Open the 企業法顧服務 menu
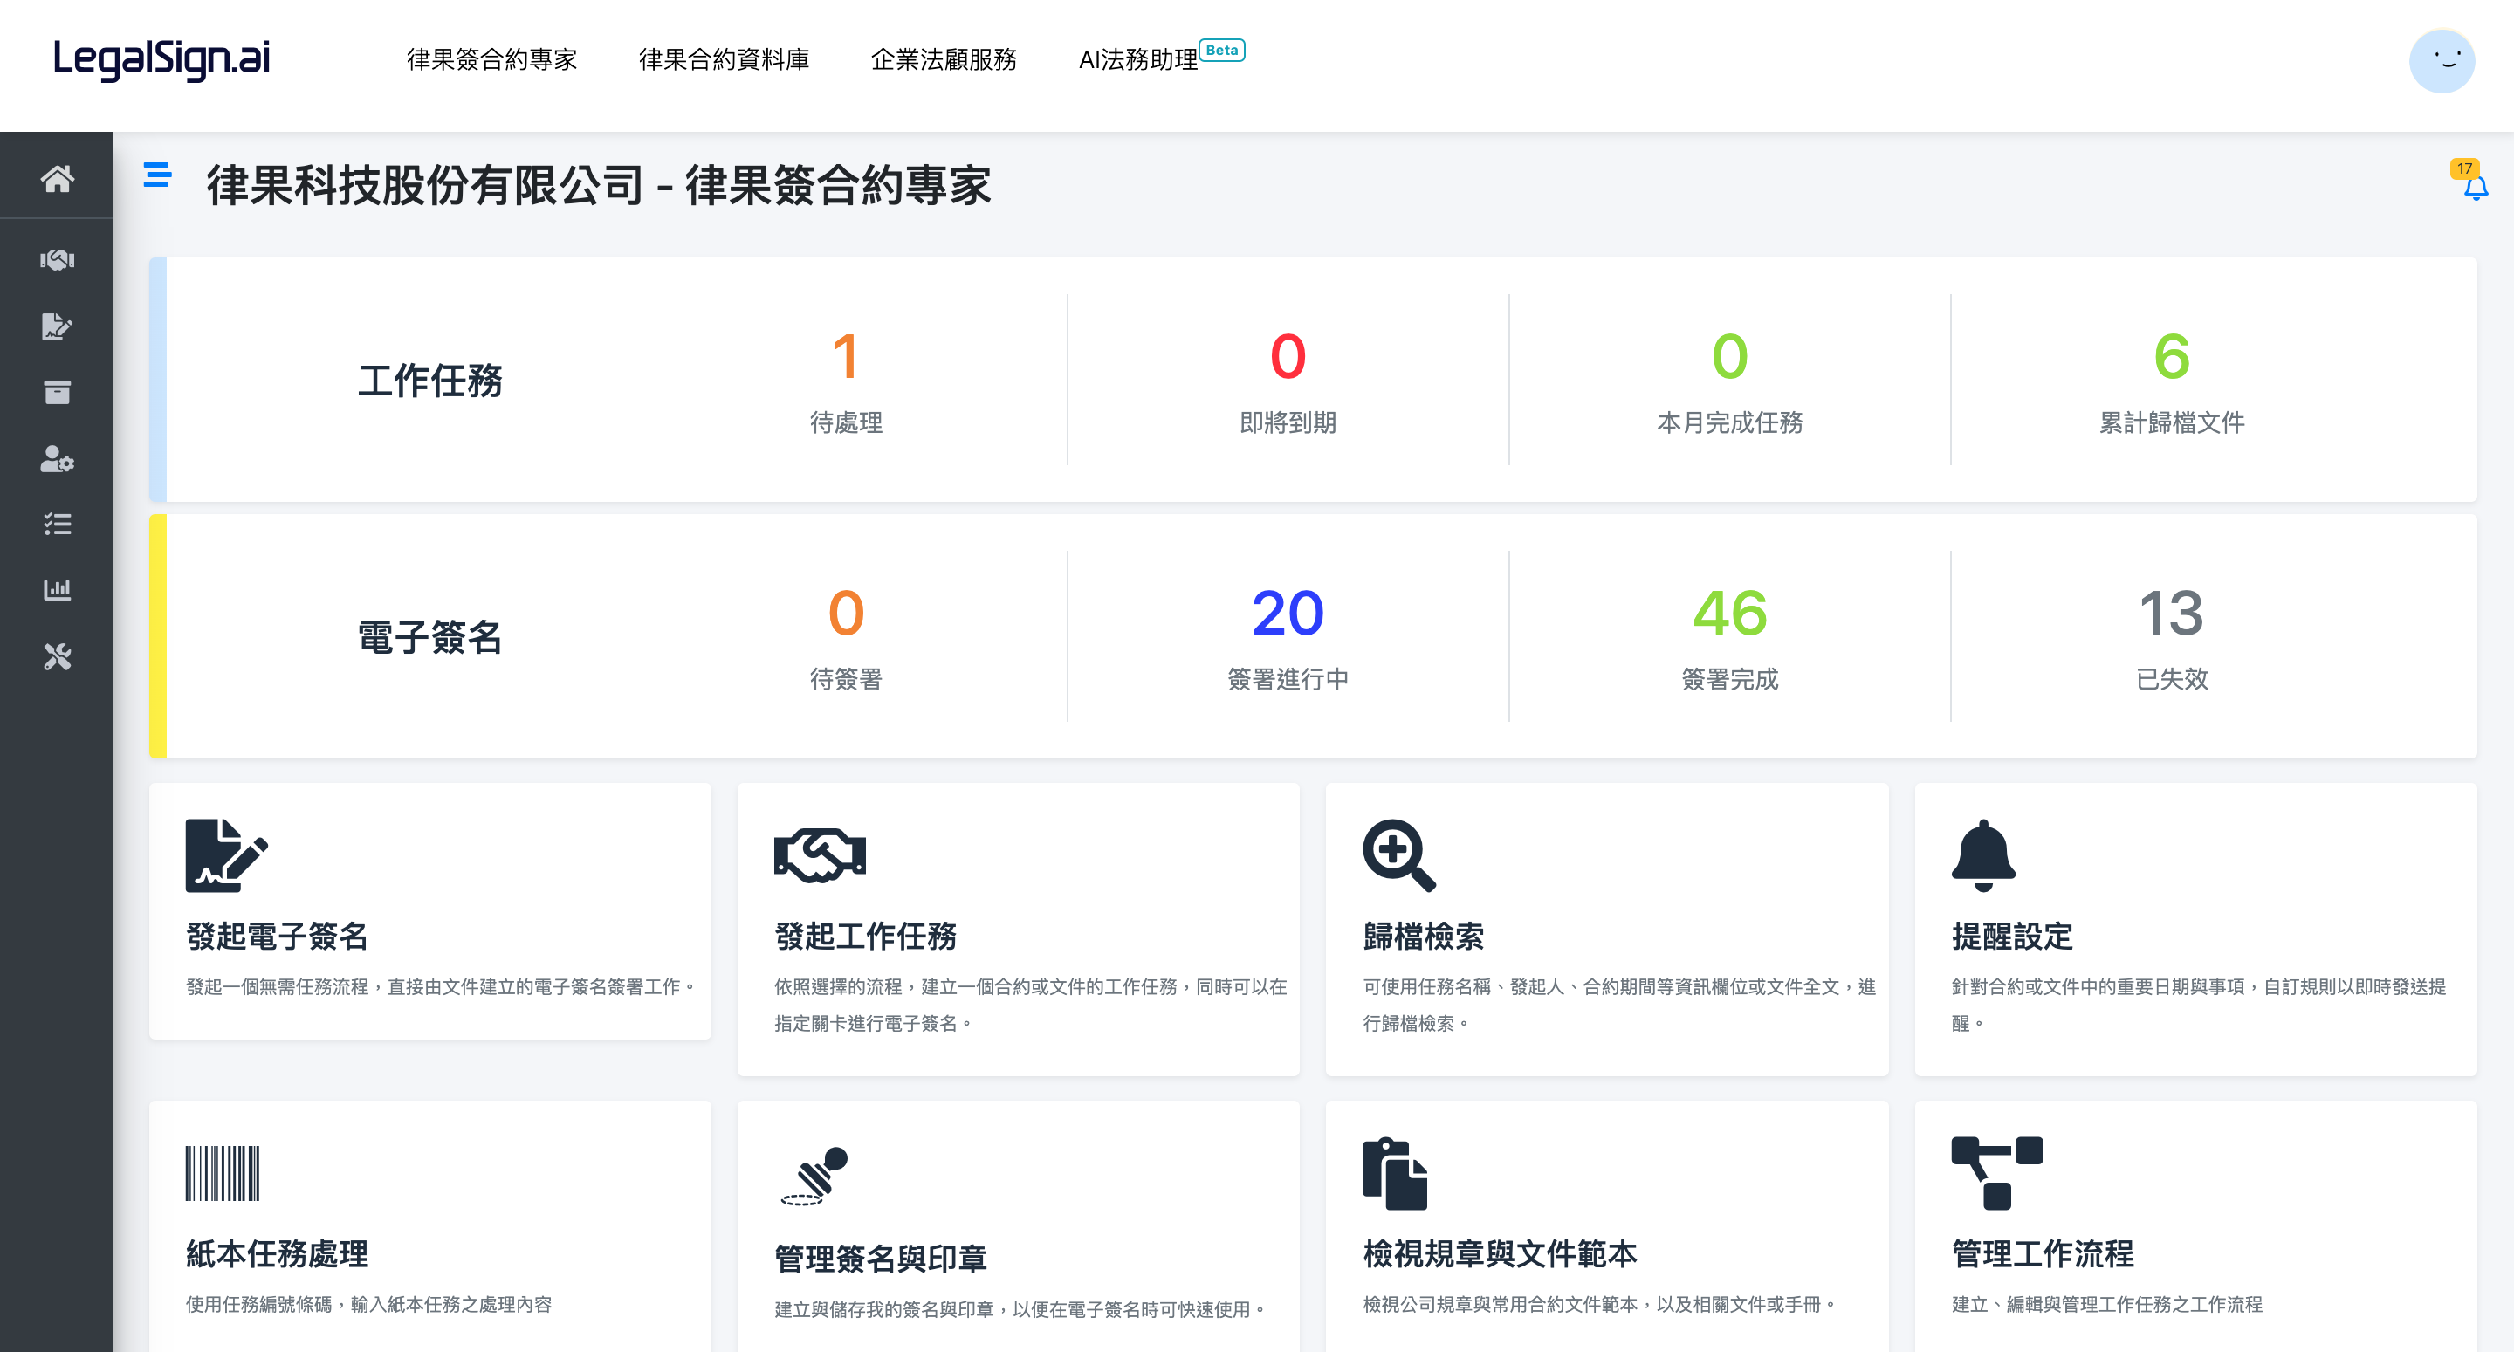2514x1352 pixels. coord(944,59)
